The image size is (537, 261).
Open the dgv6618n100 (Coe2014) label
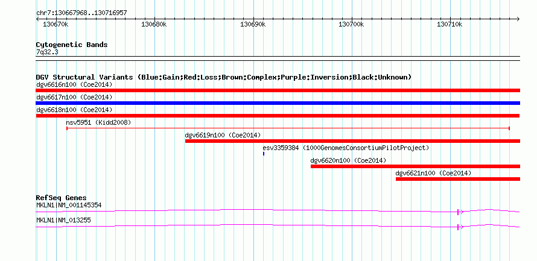click(x=74, y=110)
